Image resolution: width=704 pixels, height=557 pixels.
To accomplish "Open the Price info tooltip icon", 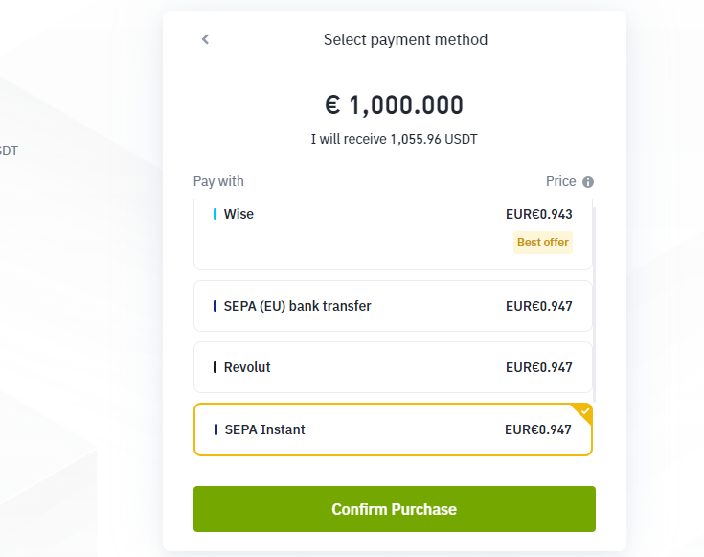I will pyautogui.click(x=588, y=182).
